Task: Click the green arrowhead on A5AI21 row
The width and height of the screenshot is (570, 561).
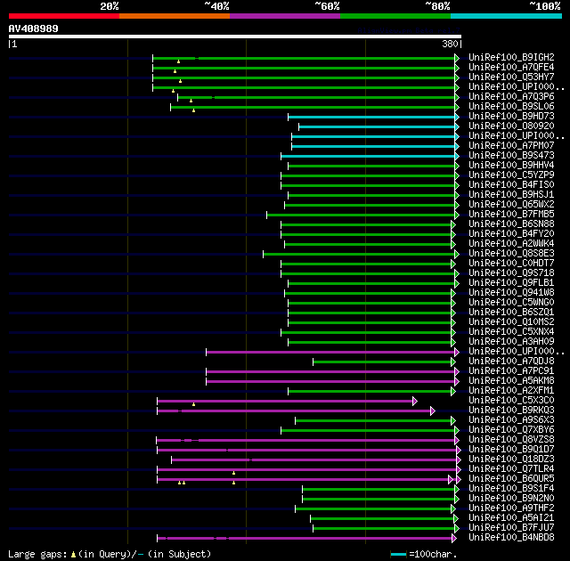Action: point(456,519)
